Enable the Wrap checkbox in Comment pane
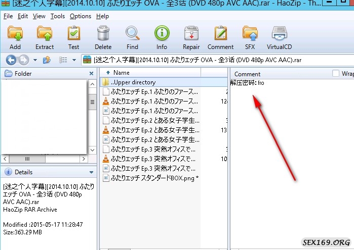 (336, 74)
